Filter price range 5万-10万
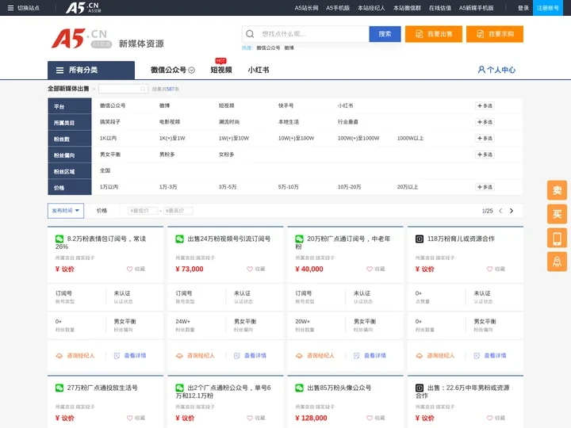The width and height of the screenshot is (571, 428). click(x=288, y=187)
